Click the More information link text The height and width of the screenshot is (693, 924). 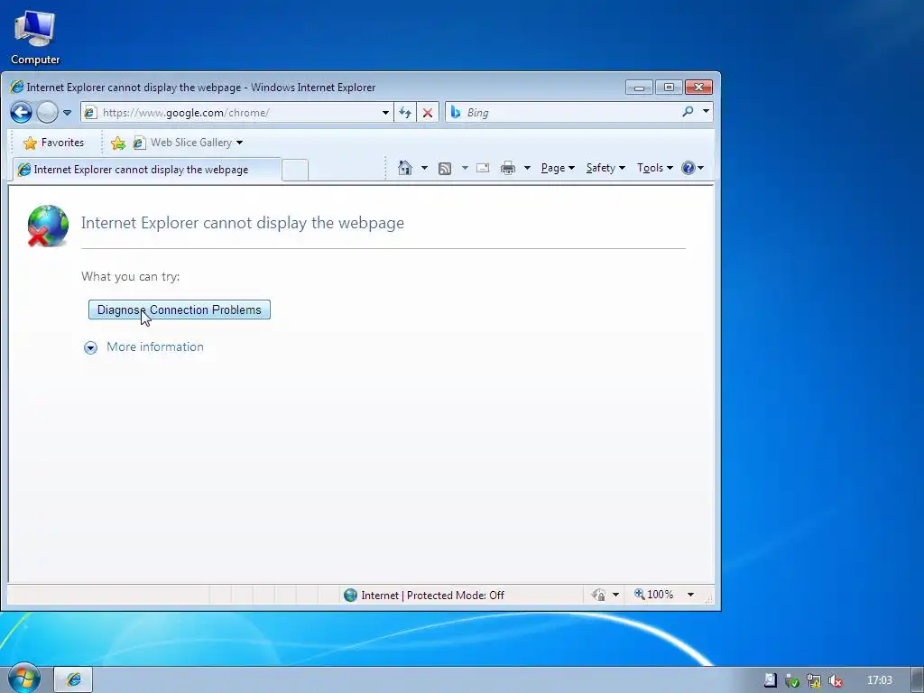(x=155, y=347)
